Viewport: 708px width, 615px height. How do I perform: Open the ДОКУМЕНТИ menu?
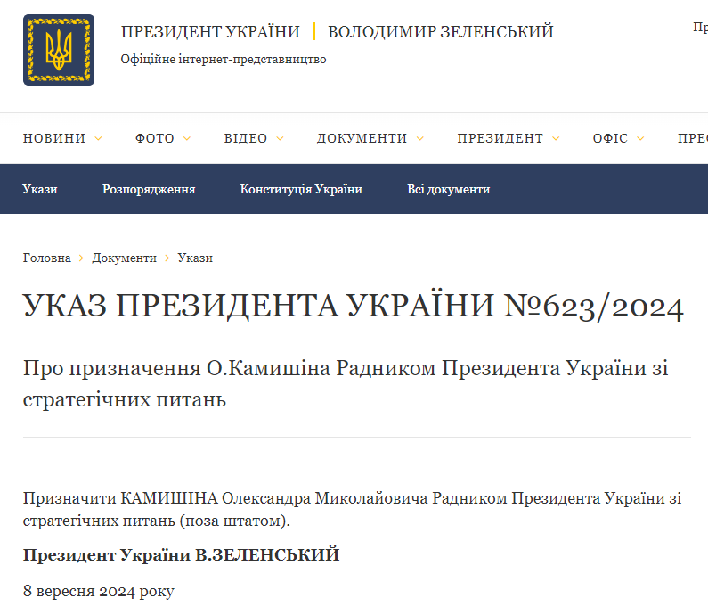point(362,138)
